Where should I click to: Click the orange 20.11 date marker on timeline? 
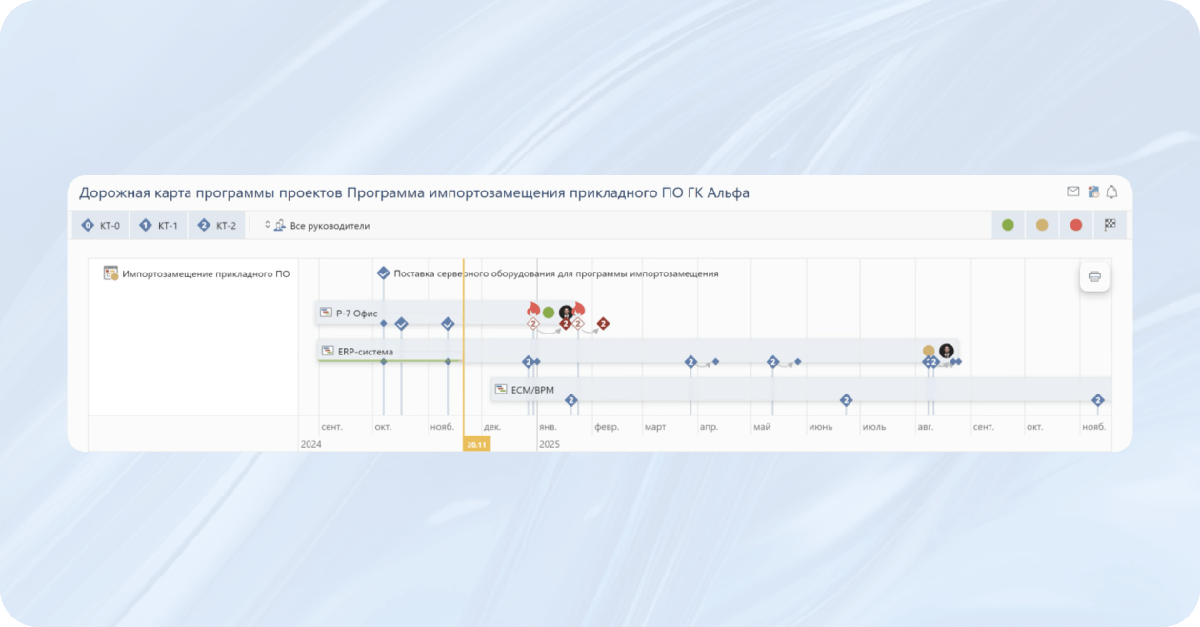pos(475,443)
